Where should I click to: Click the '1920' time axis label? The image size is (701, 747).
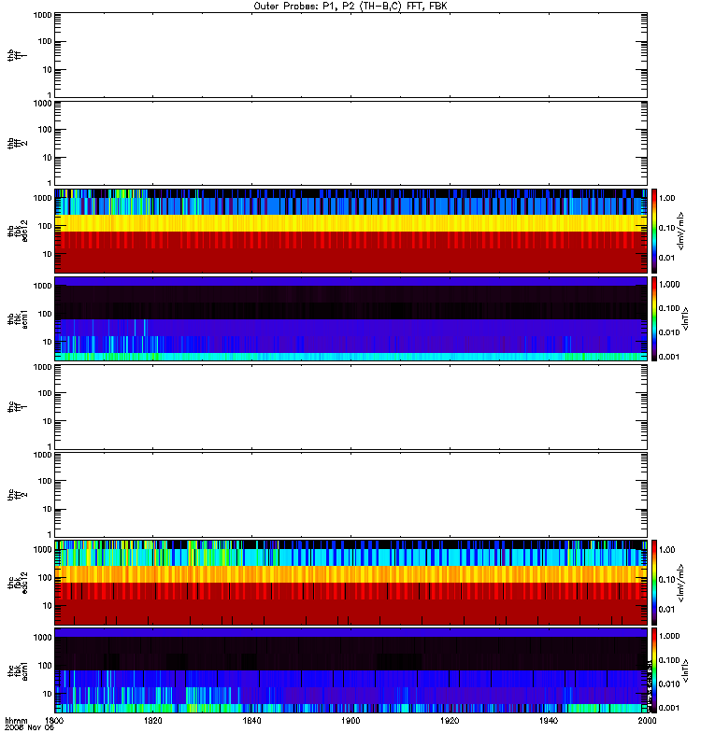point(450,720)
